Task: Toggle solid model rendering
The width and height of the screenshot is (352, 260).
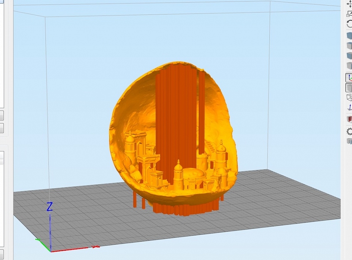Action: point(349,88)
